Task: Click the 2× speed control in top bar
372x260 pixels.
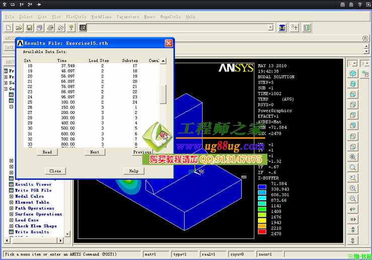Action: (x=30, y=4)
